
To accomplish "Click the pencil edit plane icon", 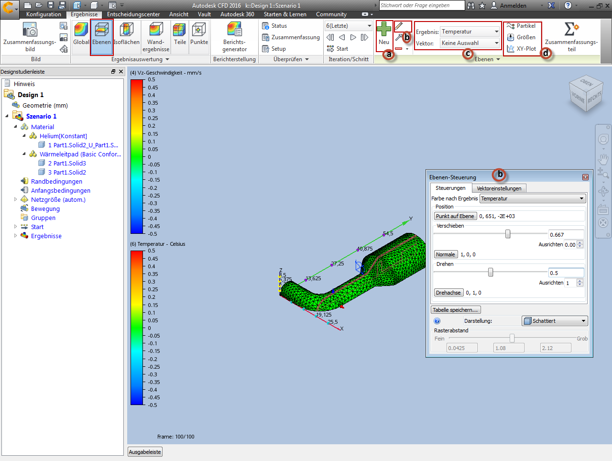I will 399,26.
